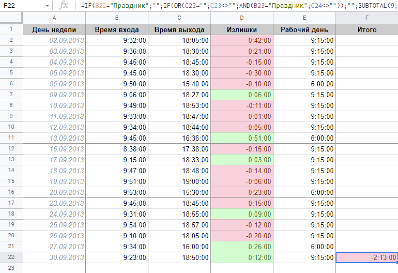The image size is (398, 273).
Task: Click the 'День недели' header cell
Action: pyautogui.click(x=54, y=30)
